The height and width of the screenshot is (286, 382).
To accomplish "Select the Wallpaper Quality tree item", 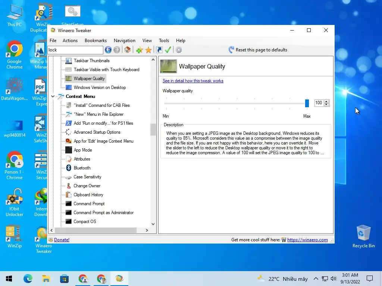I will point(89,79).
